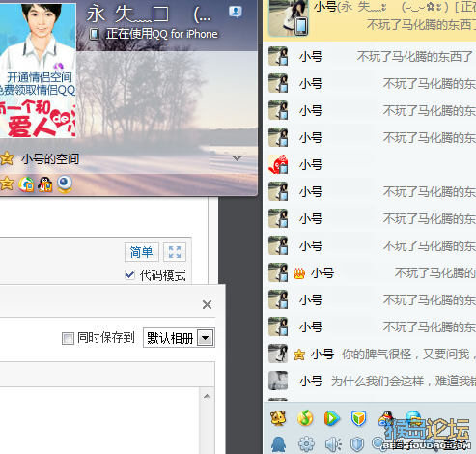Click the scrollbar up arrow
This screenshot has width=476, height=454.
(207, 396)
